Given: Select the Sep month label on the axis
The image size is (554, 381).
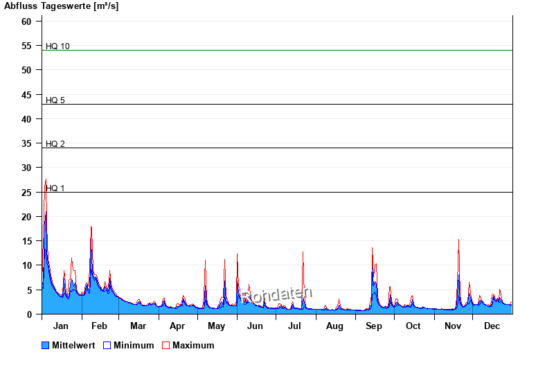Looking at the screenshot, I should 373,326.
